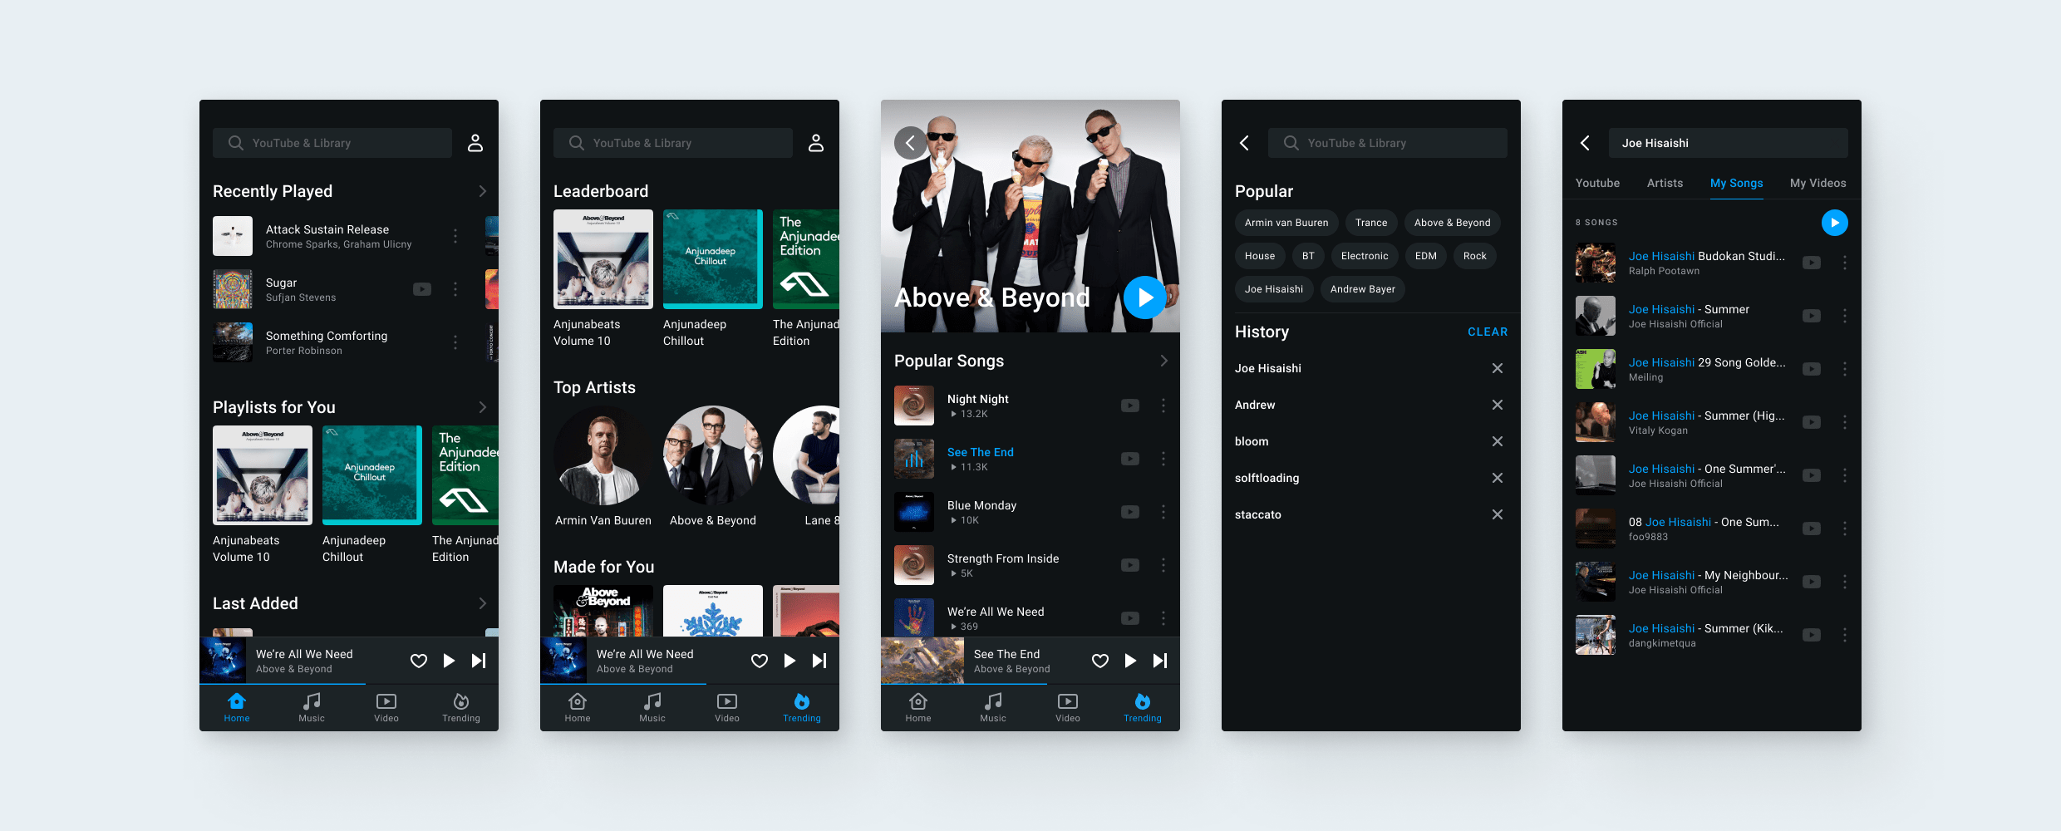Play all 8 songs in My Songs
Screen dimensions: 2061x831
tap(1835, 223)
